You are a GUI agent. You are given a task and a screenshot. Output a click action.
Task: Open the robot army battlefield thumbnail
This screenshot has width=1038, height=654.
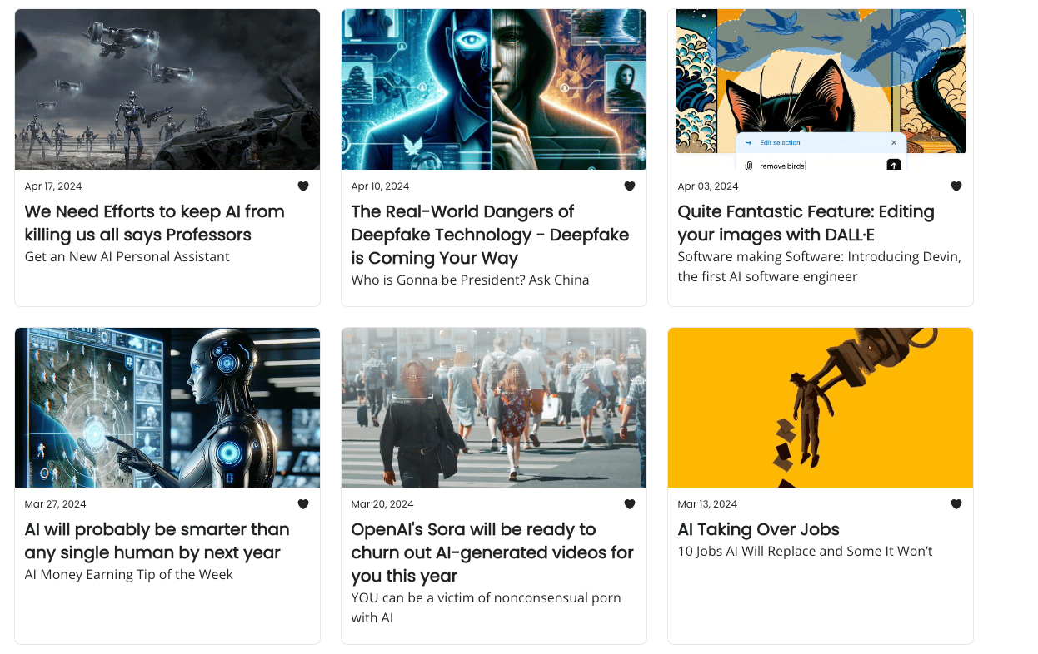click(x=167, y=89)
